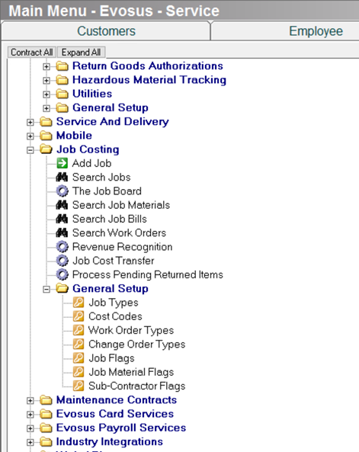This screenshot has width=359, height=452.
Task: Click the key icon beside Work Order Types
Action: pyautogui.click(x=79, y=330)
